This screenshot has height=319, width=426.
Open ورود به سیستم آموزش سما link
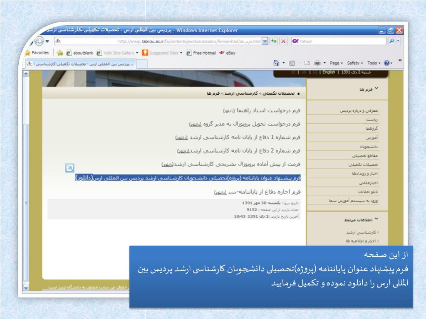click(x=353, y=201)
